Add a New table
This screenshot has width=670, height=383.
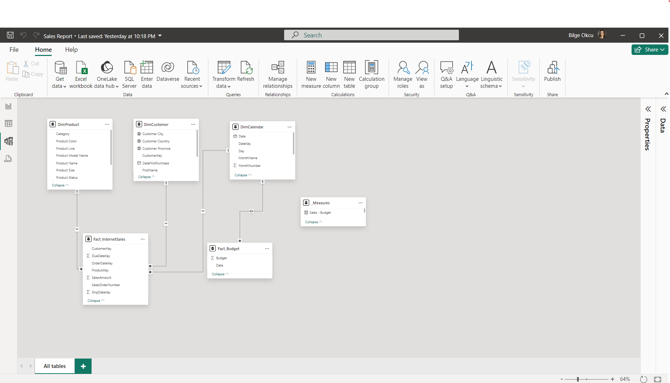click(x=349, y=73)
